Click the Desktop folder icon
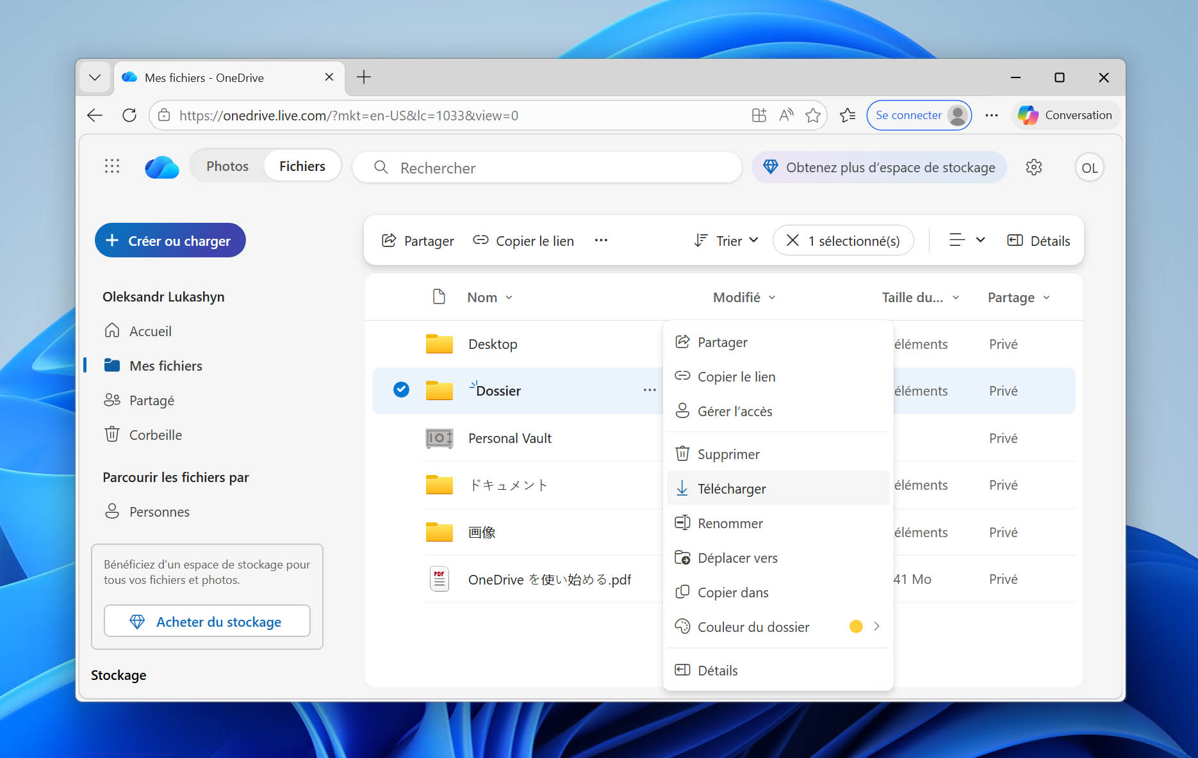The width and height of the screenshot is (1198, 758). click(439, 344)
